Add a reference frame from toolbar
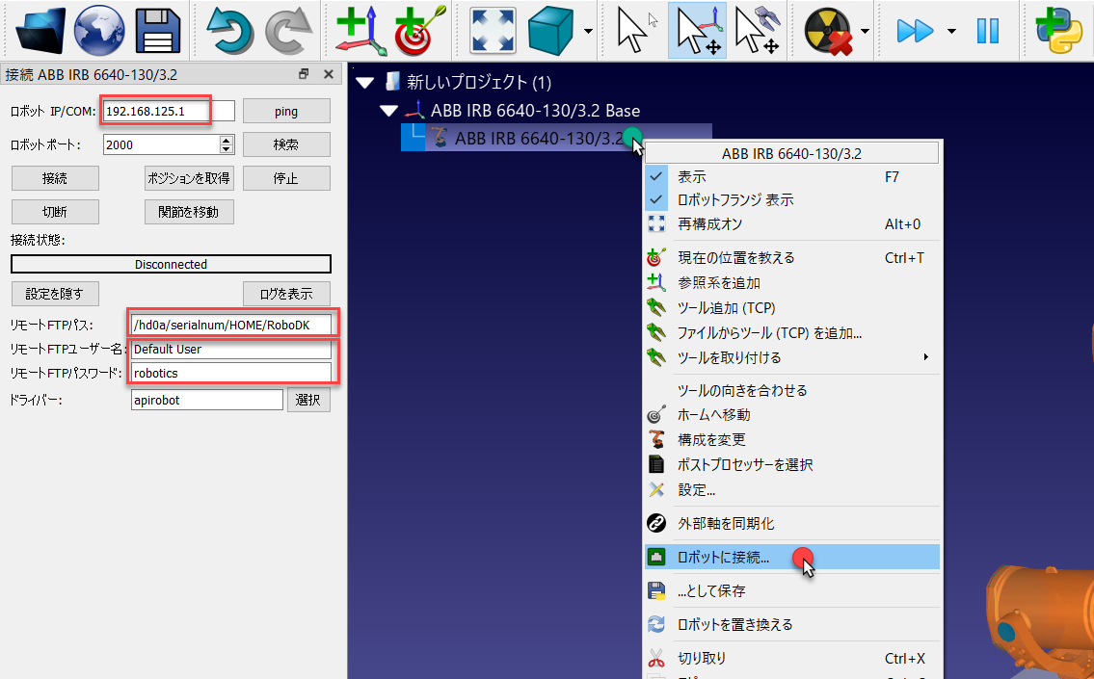This screenshot has height=679, width=1094. coord(360,30)
